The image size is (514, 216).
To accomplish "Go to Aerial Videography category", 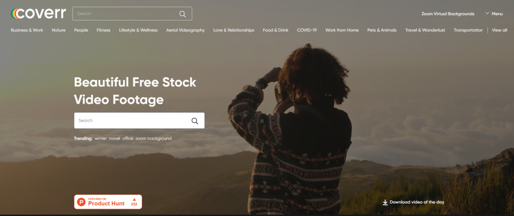I will (x=185, y=30).
